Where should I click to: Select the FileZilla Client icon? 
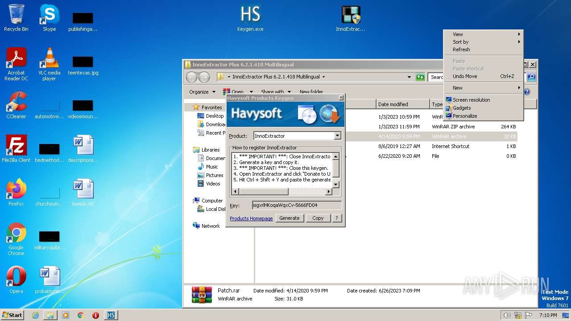click(16, 149)
